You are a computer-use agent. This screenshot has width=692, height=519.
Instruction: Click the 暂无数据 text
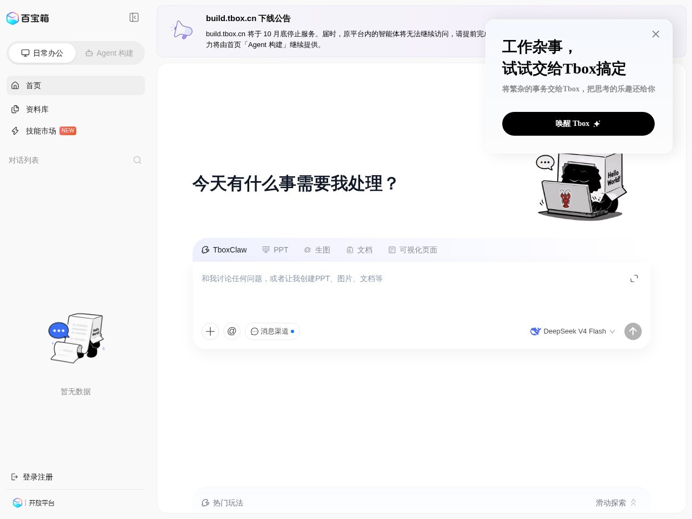tap(76, 391)
